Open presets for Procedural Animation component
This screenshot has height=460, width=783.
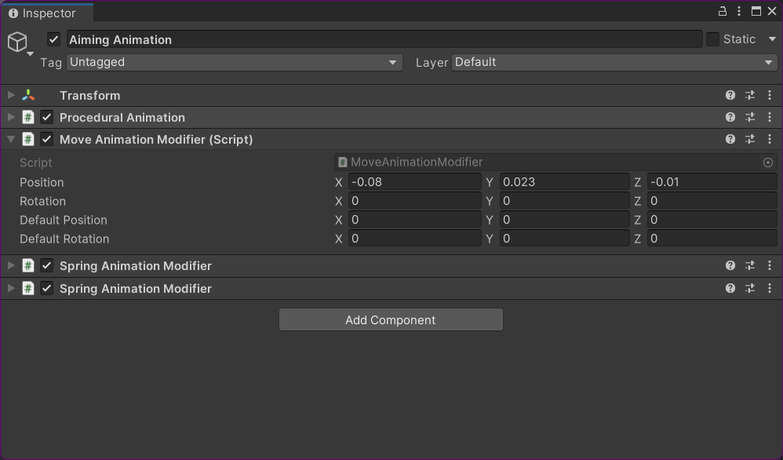(750, 117)
